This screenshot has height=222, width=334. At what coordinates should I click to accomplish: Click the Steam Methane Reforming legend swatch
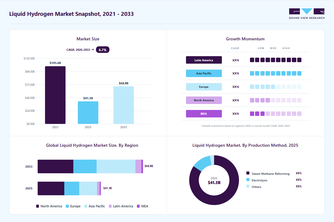pos(248,173)
